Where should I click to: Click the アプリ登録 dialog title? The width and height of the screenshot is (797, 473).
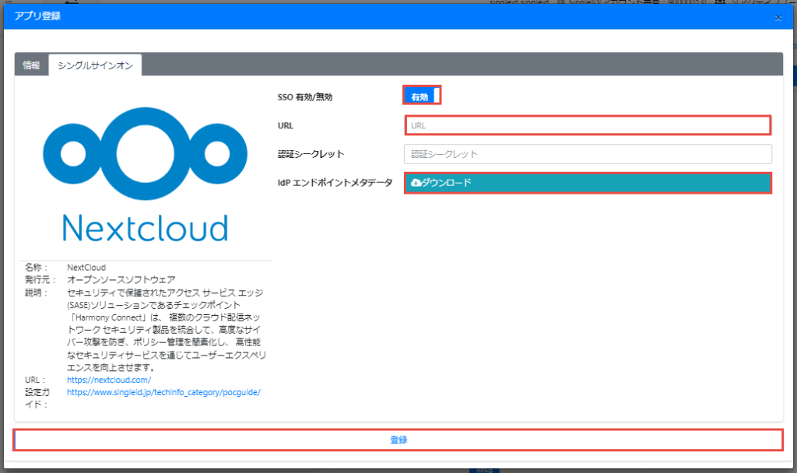click(37, 16)
